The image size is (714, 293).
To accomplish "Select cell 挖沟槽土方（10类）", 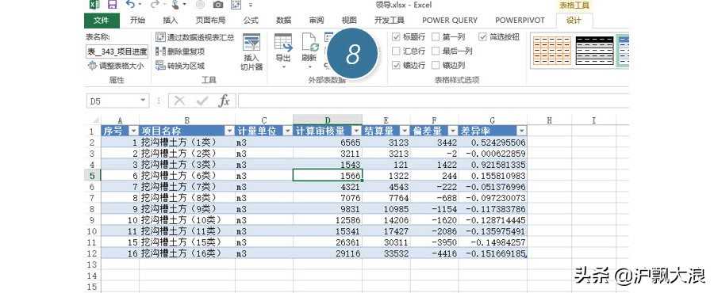I will [x=187, y=220].
